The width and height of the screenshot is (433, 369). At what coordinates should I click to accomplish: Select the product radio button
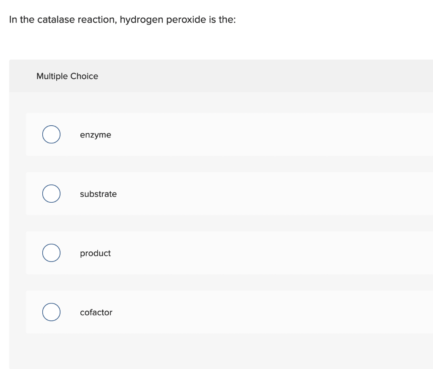(x=51, y=253)
